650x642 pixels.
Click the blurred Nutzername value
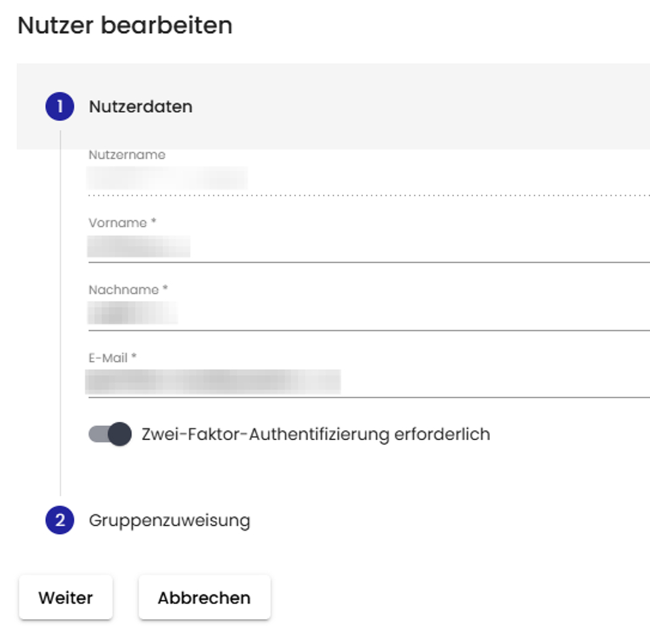pos(168,178)
